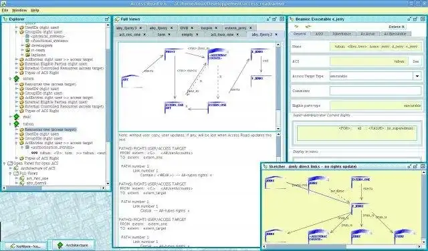Click the green ACS diamond icon for risk
Viewport: 428px width, 251px height.
[17, 117]
